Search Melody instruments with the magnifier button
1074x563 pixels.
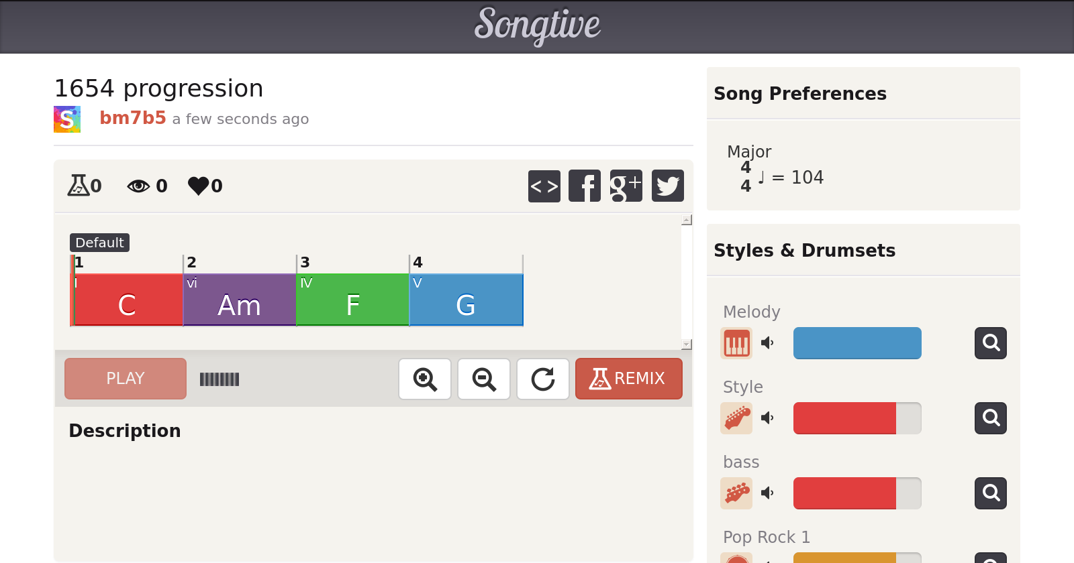tap(990, 343)
